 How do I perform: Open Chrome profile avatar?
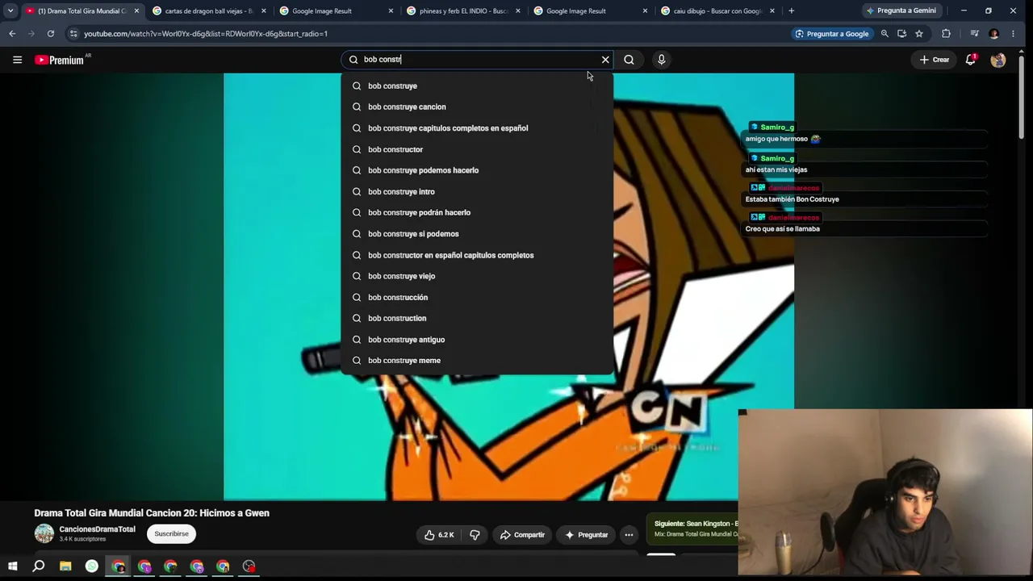tap(993, 34)
